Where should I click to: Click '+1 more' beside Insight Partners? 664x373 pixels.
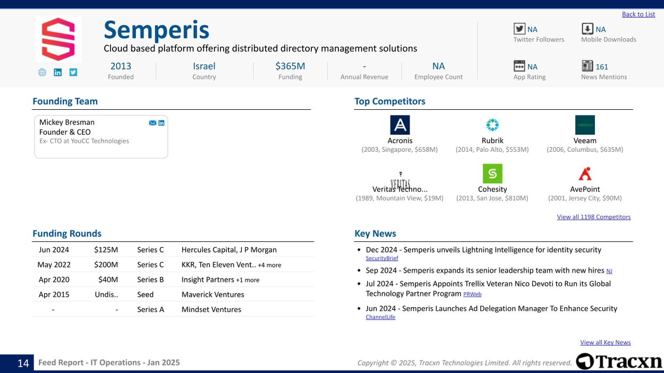248,280
